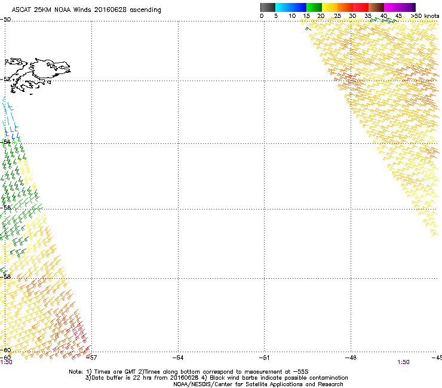Image resolution: width=442 pixels, height=388 pixels.
Task: Select the '-52' latitude axis label
Action: [x=5, y=79]
